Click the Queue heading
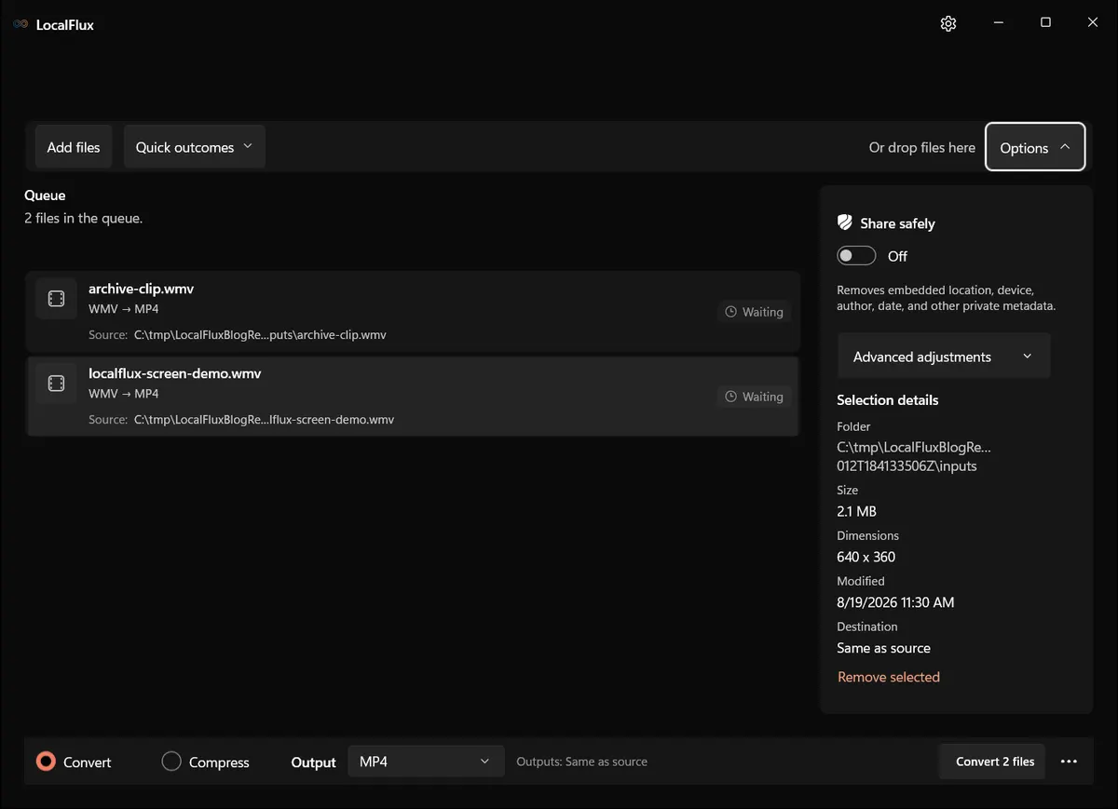Screen dimensions: 1118x809 pos(45,196)
